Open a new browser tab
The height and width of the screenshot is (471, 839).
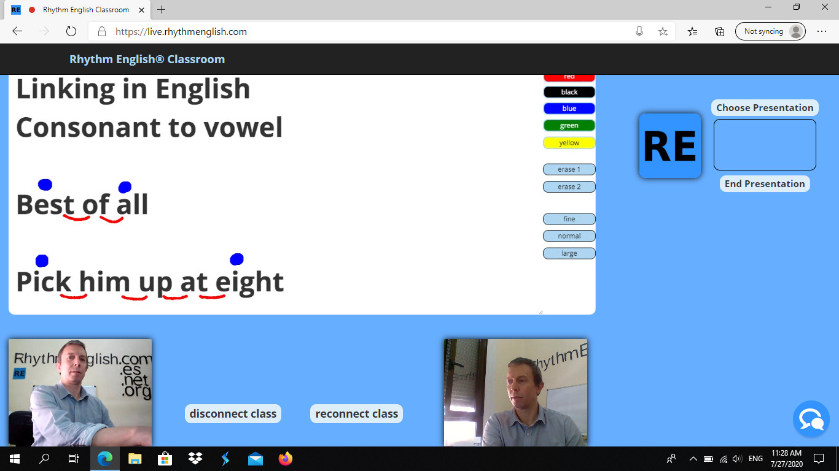tap(162, 10)
